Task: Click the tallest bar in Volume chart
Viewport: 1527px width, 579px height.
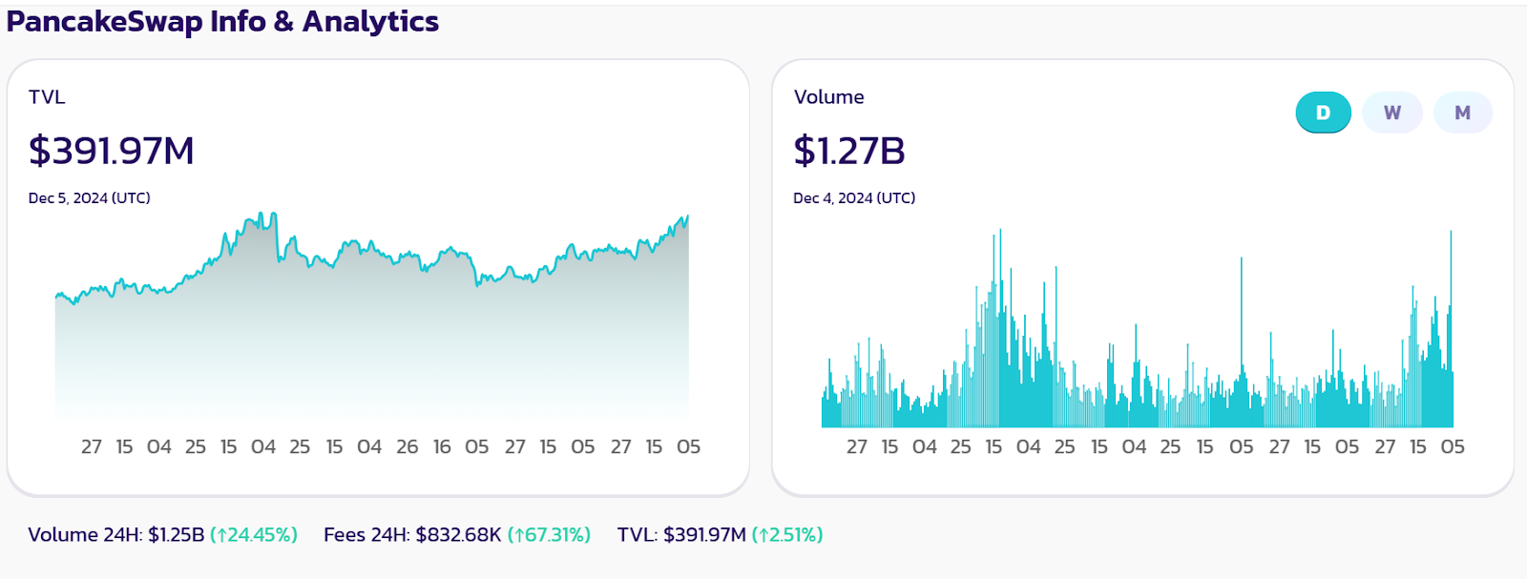Action: [999, 328]
